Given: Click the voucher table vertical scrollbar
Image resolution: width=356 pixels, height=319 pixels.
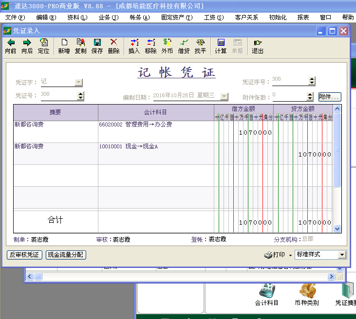Looking at the screenshot, I should pos(337,151).
